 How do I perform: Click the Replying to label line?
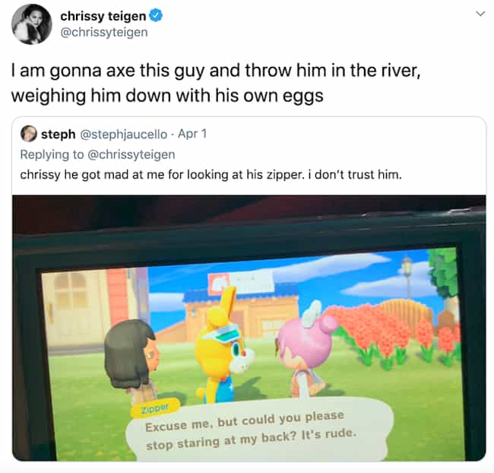click(x=98, y=154)
